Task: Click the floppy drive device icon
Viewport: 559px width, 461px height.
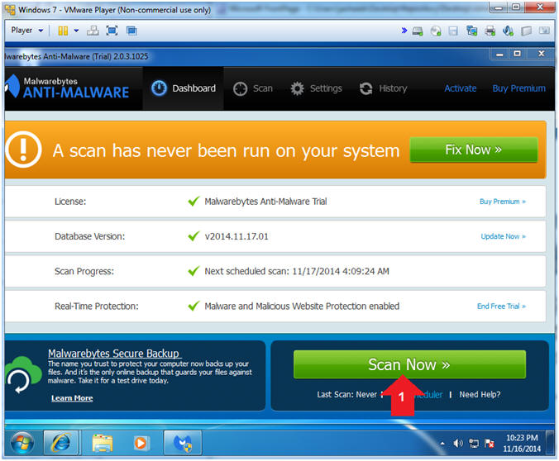Action: [x=453, y=31]
